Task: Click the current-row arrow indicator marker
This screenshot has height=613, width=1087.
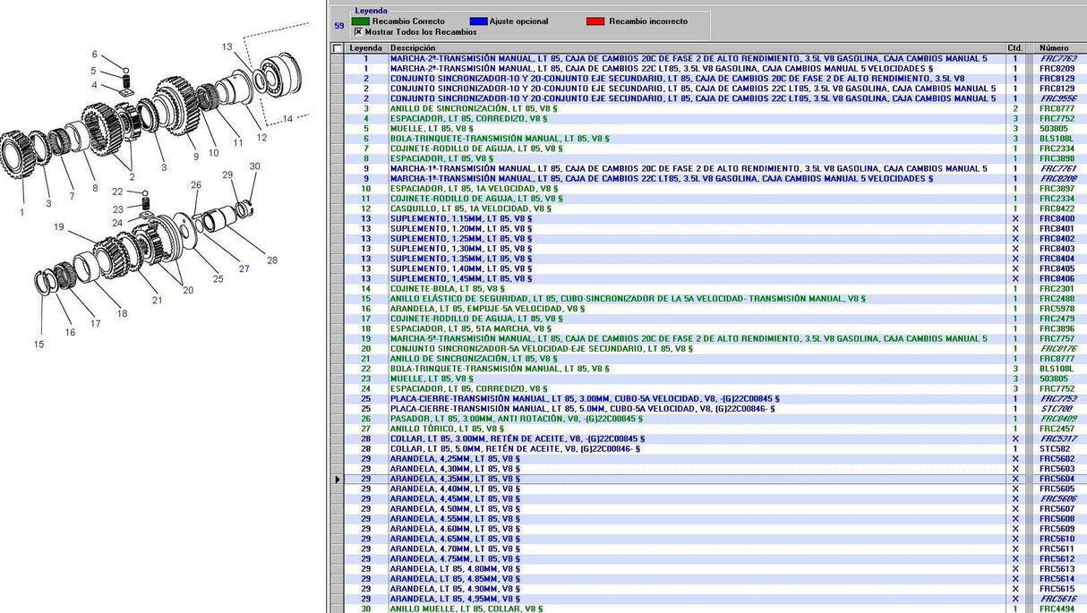Action: 338,479
